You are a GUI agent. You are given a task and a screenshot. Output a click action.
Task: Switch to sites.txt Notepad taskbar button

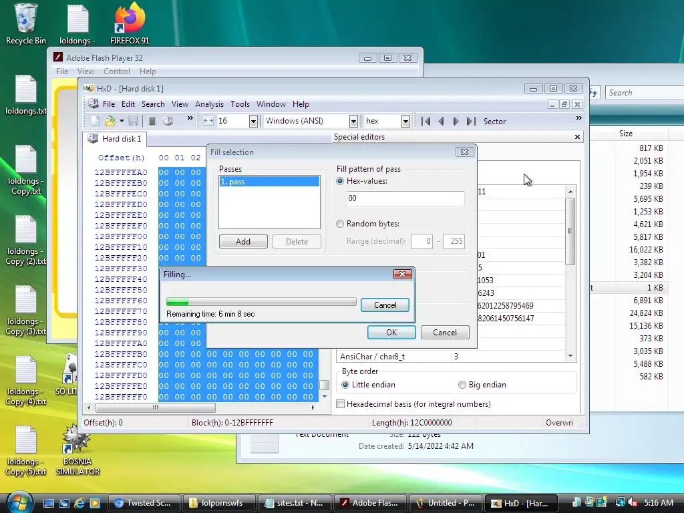(x=295, y=503)
